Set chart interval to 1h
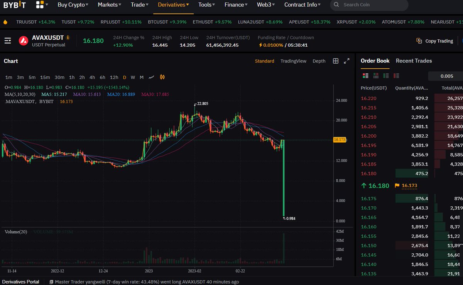This screenshot has width=463, height=285. (x=72, y=77)
